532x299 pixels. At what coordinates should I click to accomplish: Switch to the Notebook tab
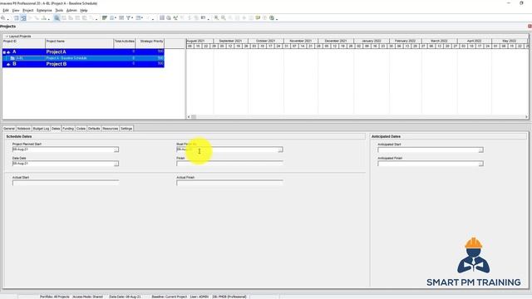24,129
